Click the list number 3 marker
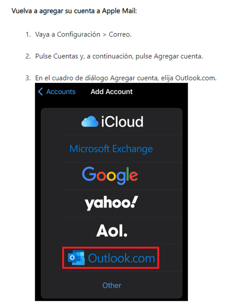 [28, 78]
